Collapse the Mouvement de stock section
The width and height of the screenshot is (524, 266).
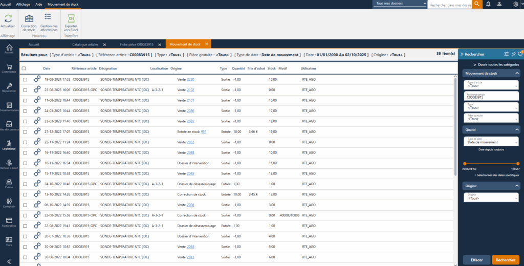[x=517, y=73]
